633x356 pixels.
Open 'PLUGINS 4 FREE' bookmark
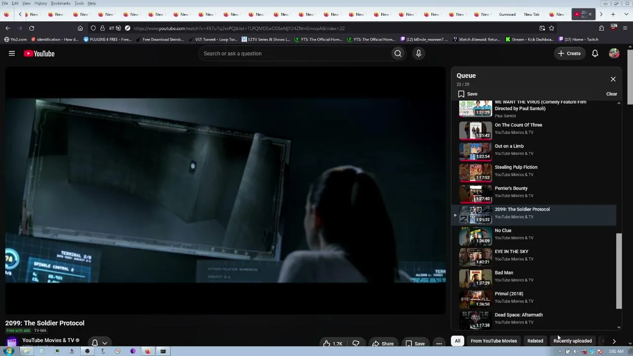tap(107, 40)
